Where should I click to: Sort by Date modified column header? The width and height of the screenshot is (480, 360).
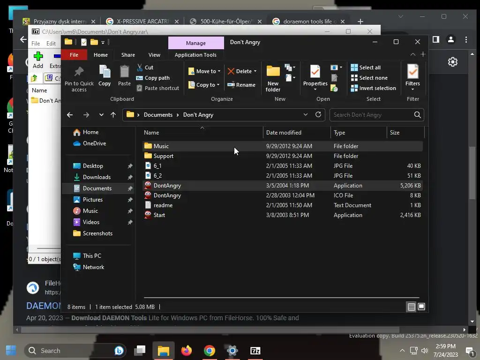[x=296, y=133]
